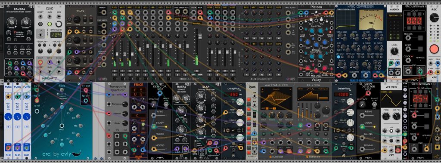Turn the top FREQ knob on TriLFO
441x163 pixels.
[77, 19]
